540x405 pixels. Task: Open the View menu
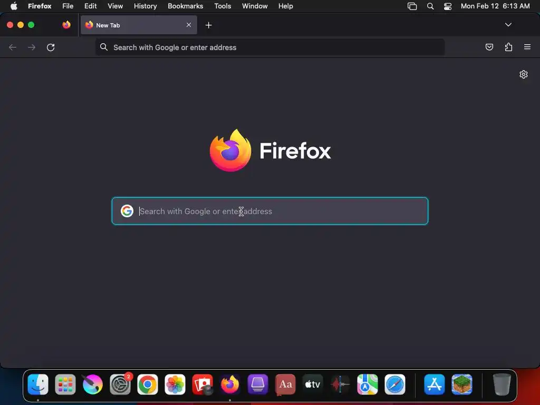[x=115, y=6]
